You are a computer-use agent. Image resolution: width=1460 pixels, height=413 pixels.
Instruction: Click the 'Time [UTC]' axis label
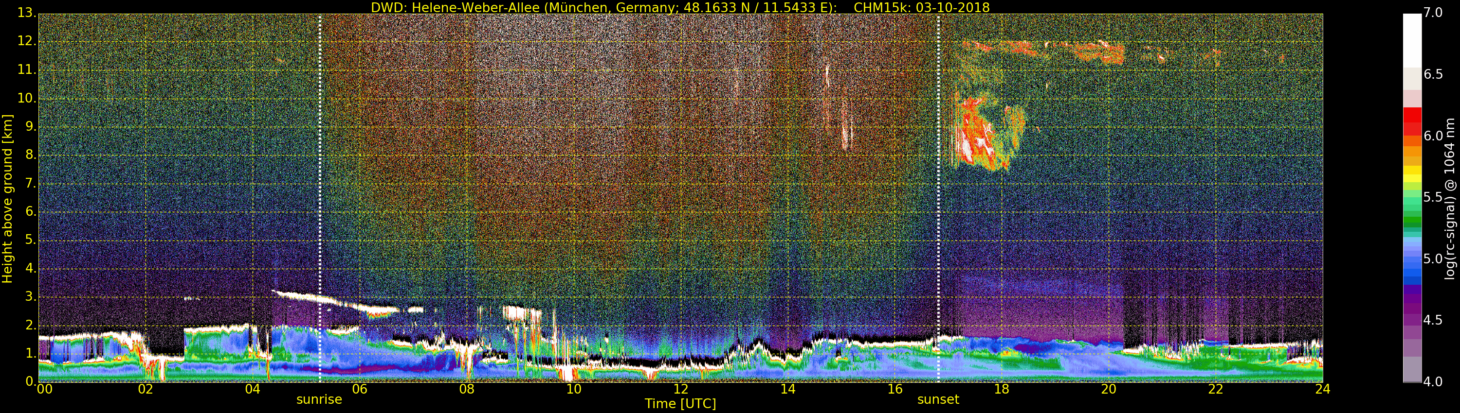tap(680, 404)
